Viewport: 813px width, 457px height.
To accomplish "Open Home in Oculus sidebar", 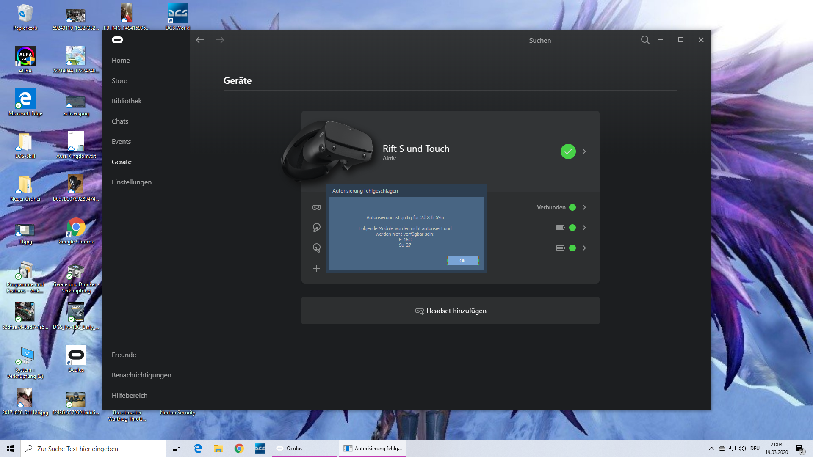I will [121, 61].
